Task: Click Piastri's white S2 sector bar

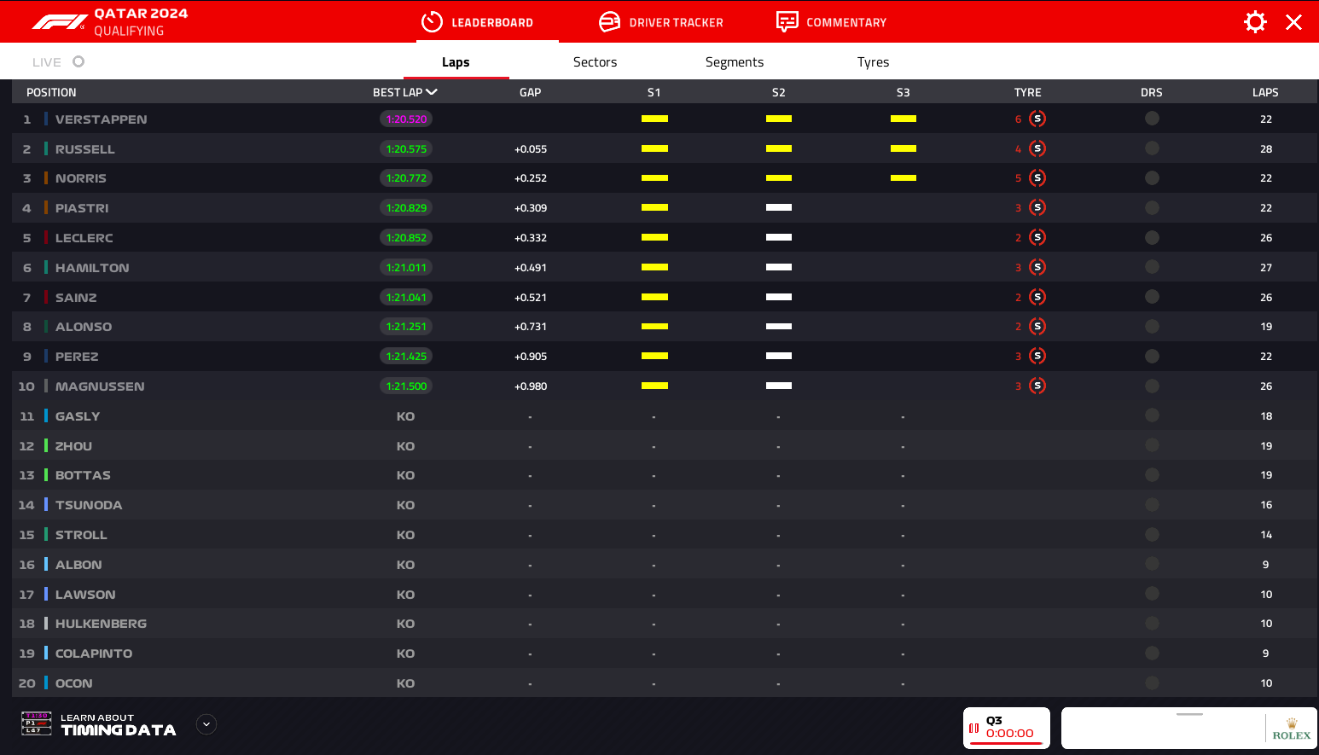Action: click(x=779, y=207)
